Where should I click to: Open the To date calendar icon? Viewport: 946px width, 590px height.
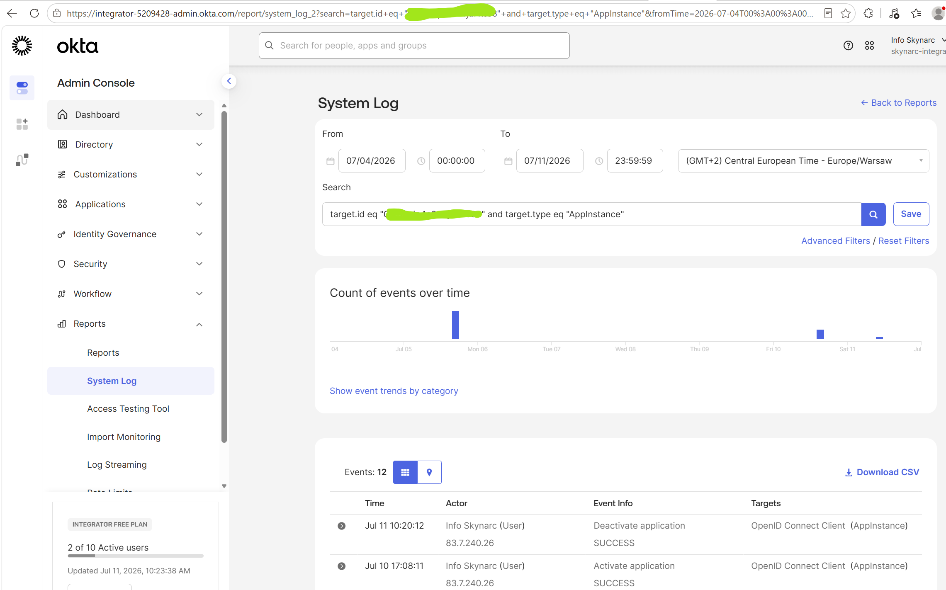coord(508,161)
